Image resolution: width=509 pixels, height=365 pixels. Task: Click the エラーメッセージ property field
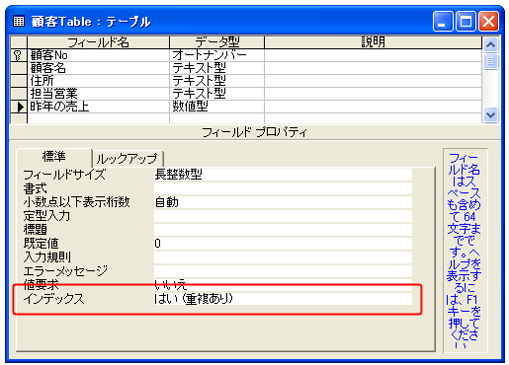(x=283, y=271)
